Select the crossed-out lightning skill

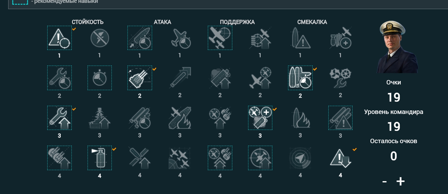99,38
